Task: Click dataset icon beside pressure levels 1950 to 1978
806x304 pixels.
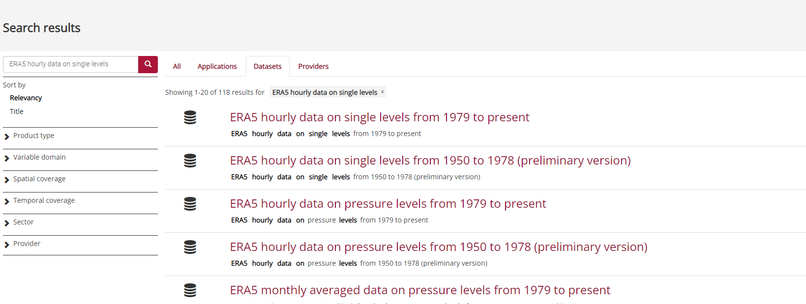Action: (190, 247)
